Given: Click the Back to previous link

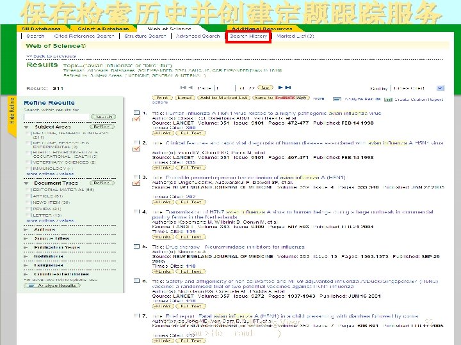Looking at the screenshot, I should tap(51, 56).
